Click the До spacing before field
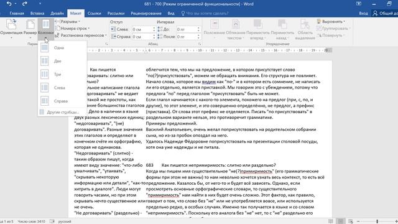 coord(187,29)
